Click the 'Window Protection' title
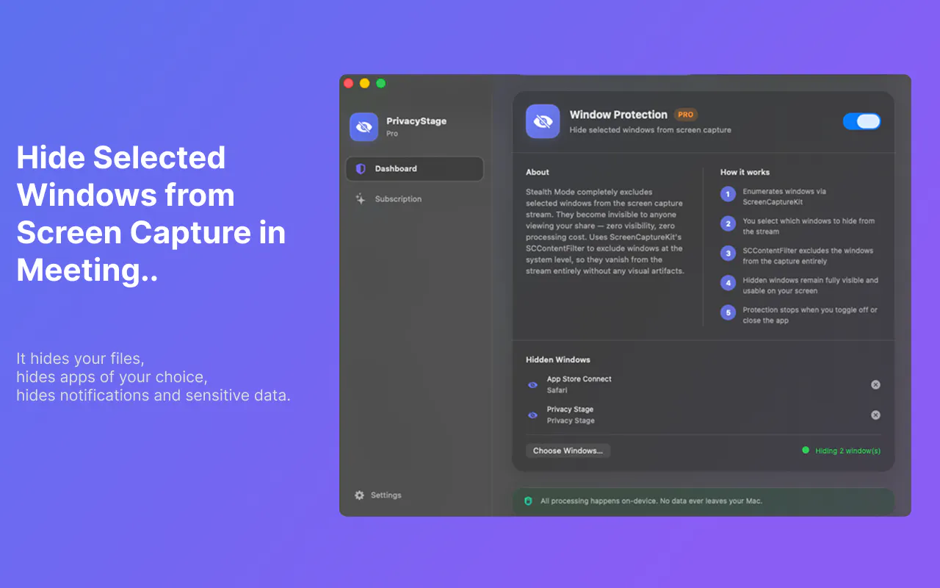The image size is (940, 588). coord(618,115)
